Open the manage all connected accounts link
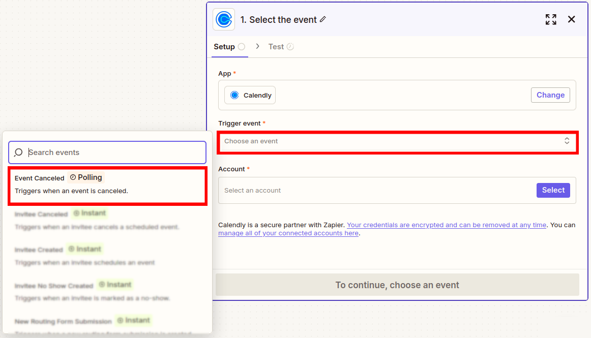Screen dimensions: 591x338 288,233
